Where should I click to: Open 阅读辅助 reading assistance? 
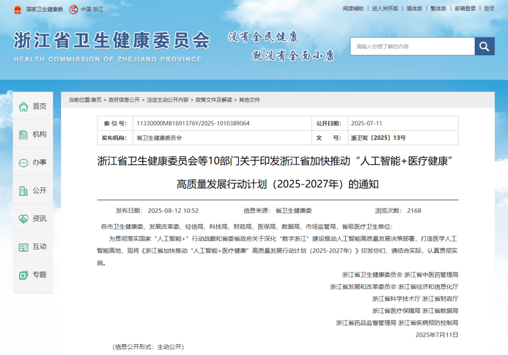(x=353, y=8)
